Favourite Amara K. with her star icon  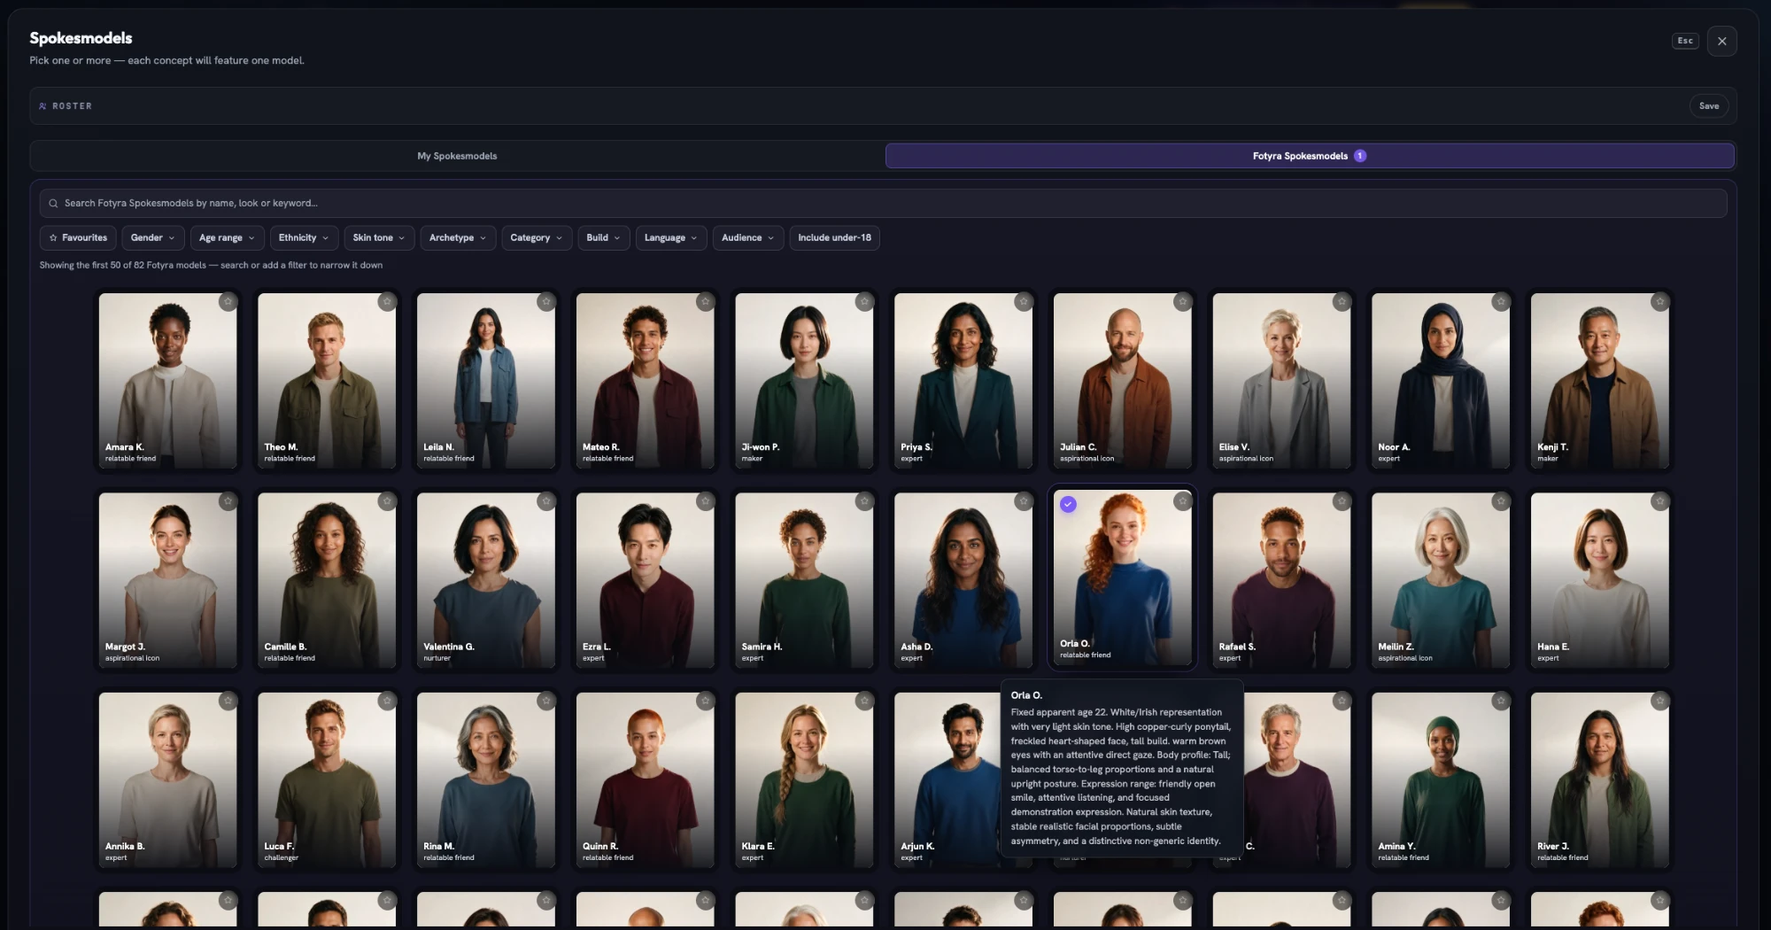(228, 302)
